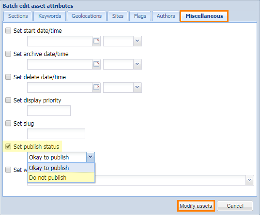Cancel the batch edit dialog
Image resolution: width=260 pixels, height=215 pixels.
point(235,206)
